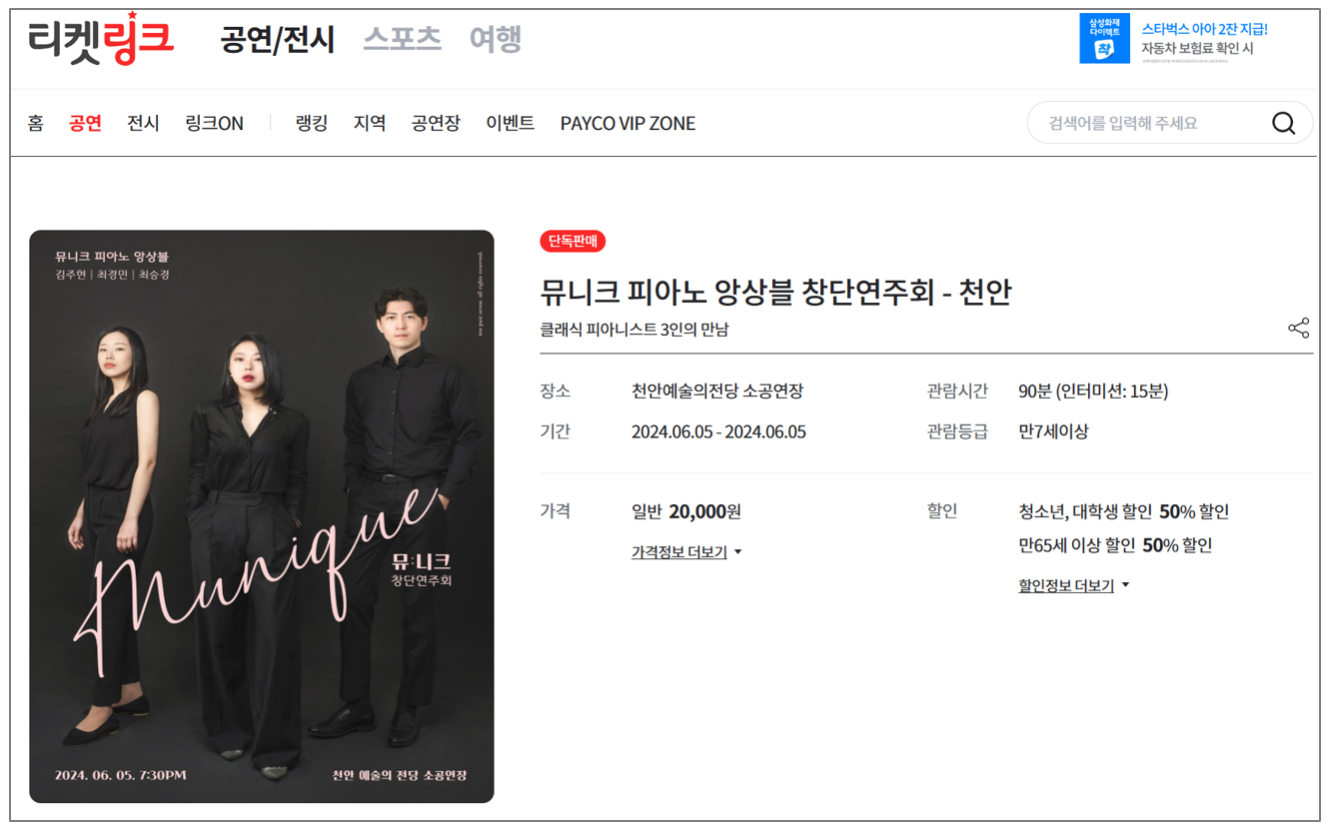1328x830 pixels.
Task: Go to the 홈 menu
Action: point(35,122)
